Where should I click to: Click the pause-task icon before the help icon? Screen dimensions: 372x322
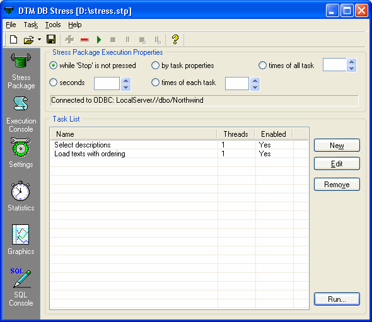click(x=158, y=40)
